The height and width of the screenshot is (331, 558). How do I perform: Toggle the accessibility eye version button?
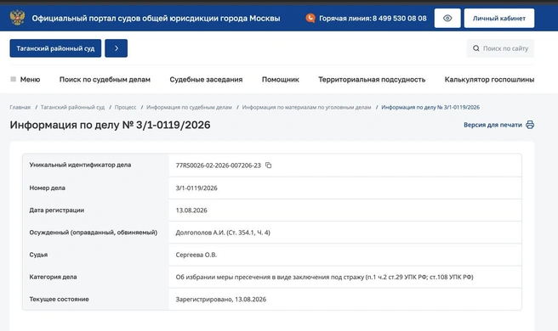[447, 18]
